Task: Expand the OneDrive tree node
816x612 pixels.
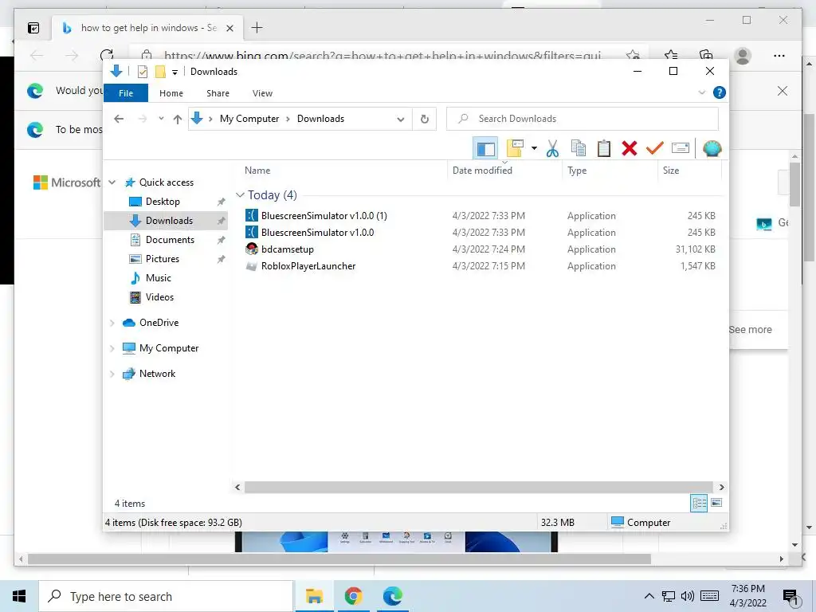Action: [x=112, y=324]
